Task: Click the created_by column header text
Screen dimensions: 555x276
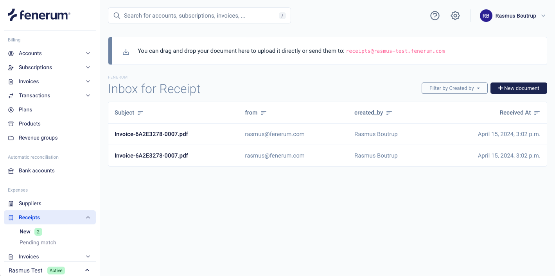Action: 369,113
